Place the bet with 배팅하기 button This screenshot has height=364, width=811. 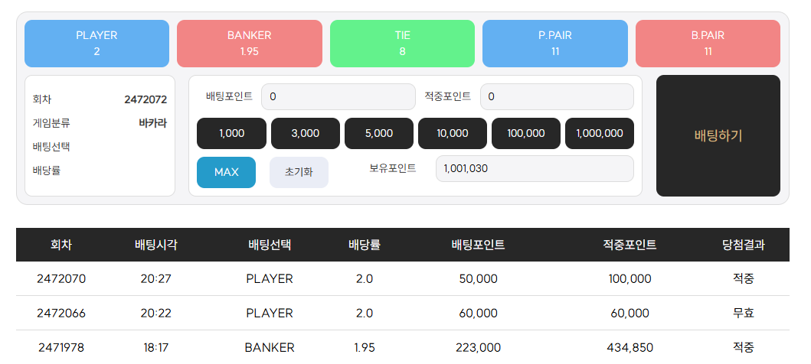pyautogui.click(x=718, y=136)
